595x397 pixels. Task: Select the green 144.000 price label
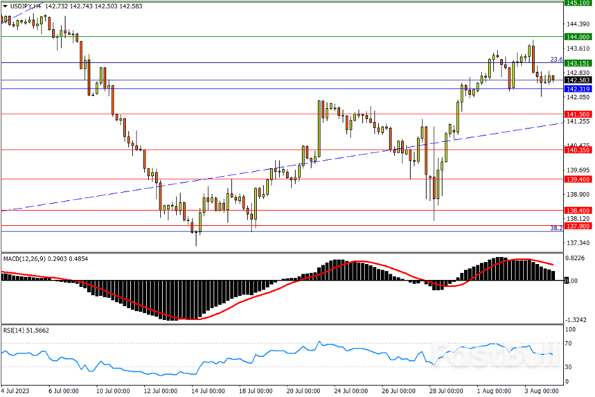point(578,37)
